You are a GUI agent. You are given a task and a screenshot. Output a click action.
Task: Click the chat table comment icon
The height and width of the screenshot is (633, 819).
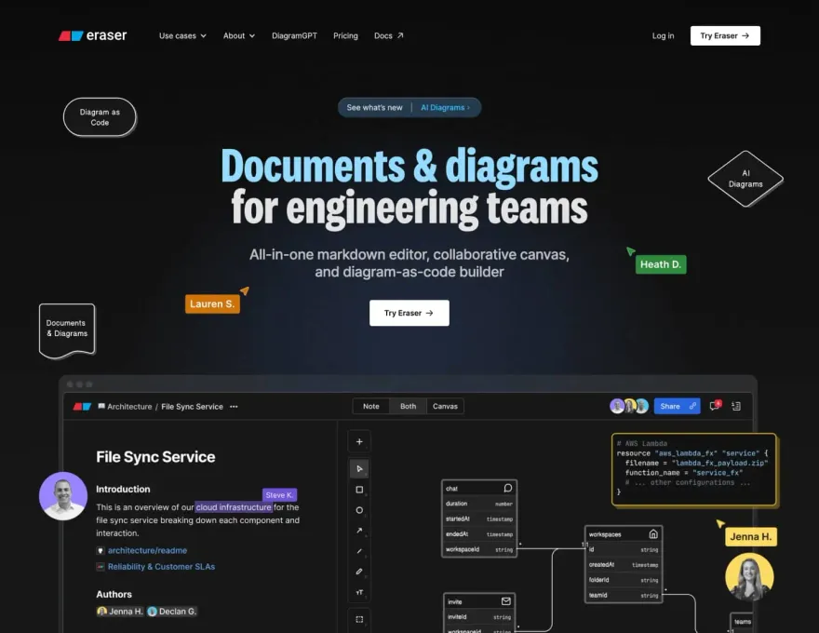(508, 488)
